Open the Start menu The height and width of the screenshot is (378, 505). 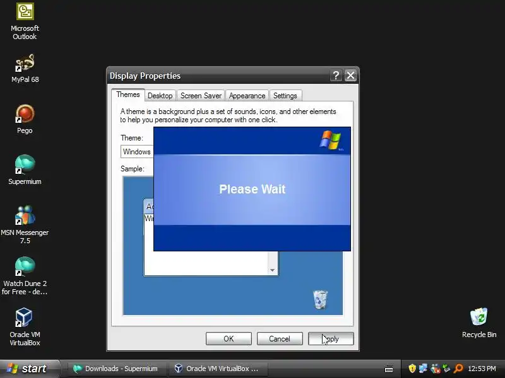(30, 369)
